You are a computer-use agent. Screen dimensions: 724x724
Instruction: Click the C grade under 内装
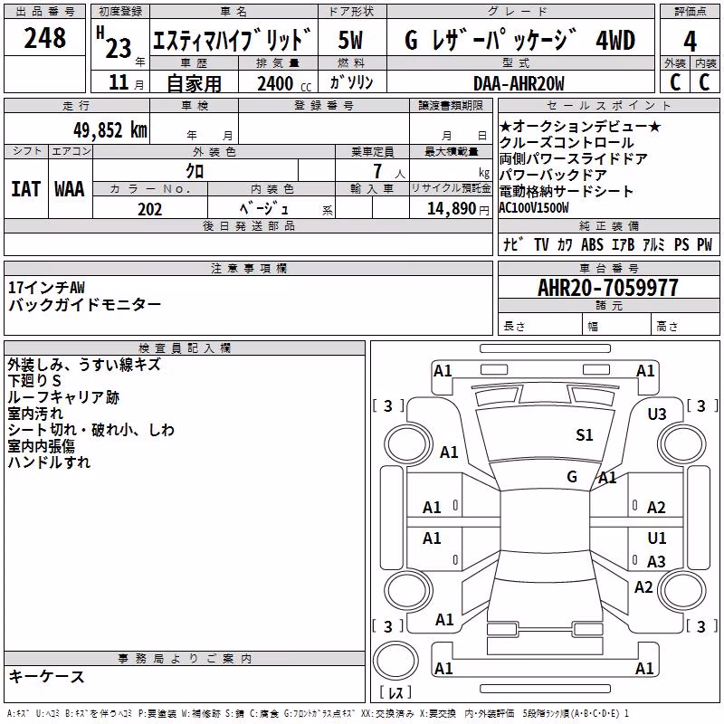(704, 82)
